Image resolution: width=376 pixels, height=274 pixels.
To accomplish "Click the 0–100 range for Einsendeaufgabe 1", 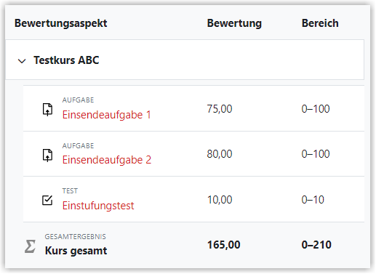I will coord(316,109).
